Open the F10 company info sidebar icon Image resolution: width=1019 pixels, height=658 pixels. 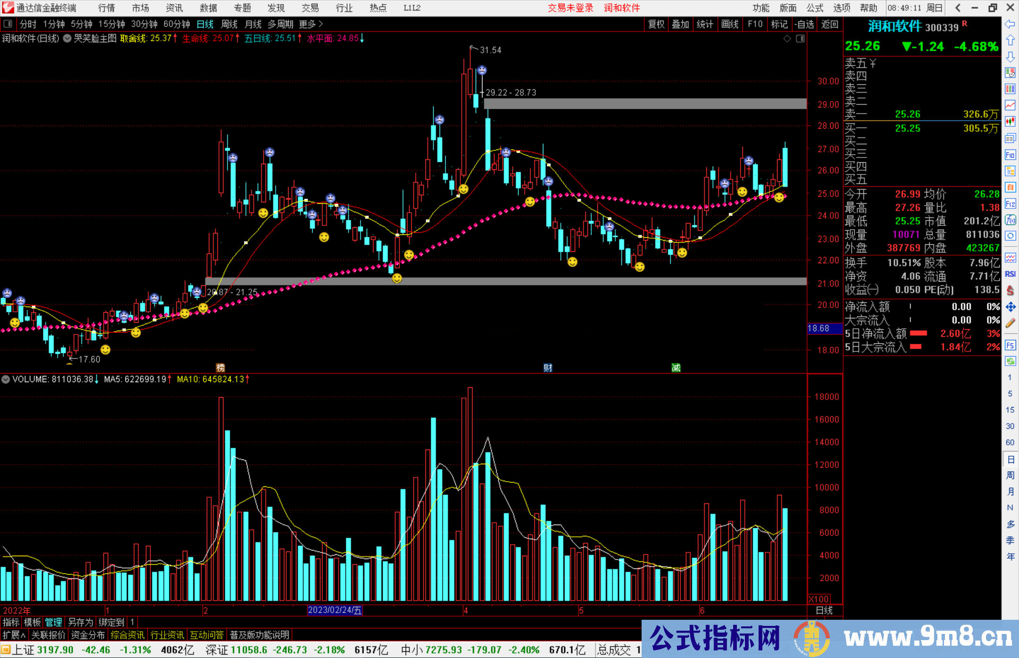tap(1010, 155)
